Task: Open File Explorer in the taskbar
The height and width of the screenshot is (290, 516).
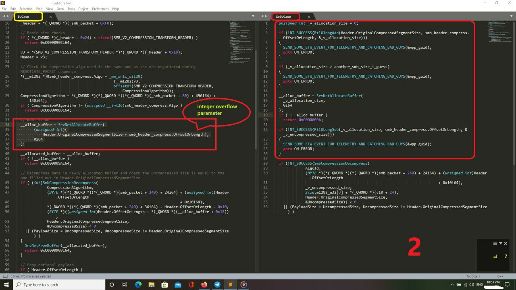Action: 151,284
